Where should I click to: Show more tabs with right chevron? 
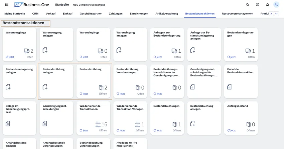coord(271,14)
